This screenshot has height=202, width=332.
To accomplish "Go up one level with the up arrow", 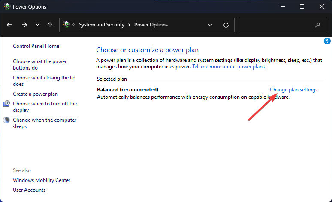I will pos(50,25).
